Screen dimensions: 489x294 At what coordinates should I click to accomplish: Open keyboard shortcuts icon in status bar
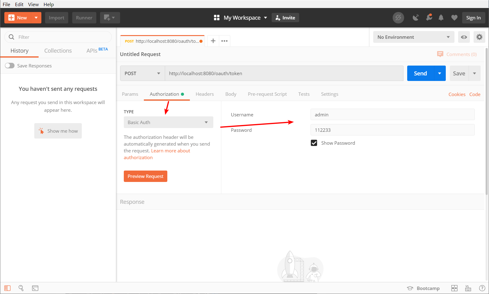[468, 288]
